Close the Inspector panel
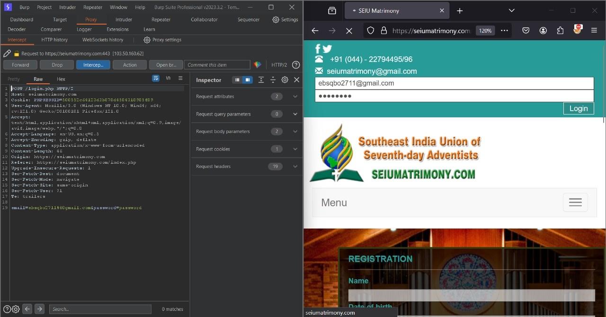 (x=297, y=80)
